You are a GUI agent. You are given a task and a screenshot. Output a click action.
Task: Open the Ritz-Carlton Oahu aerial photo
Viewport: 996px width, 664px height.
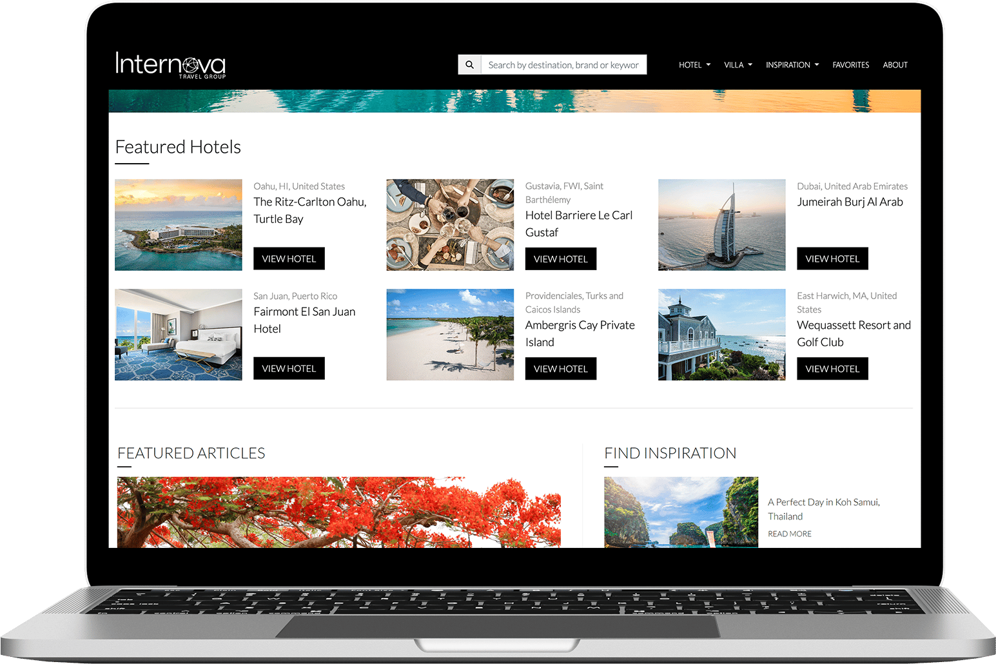[179, 225]
